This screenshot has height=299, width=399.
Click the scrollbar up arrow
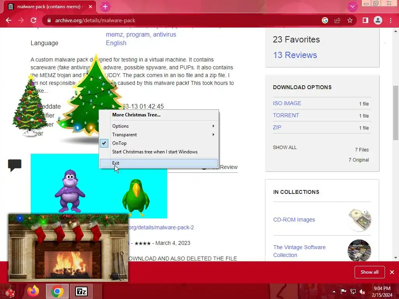point(395,31)
